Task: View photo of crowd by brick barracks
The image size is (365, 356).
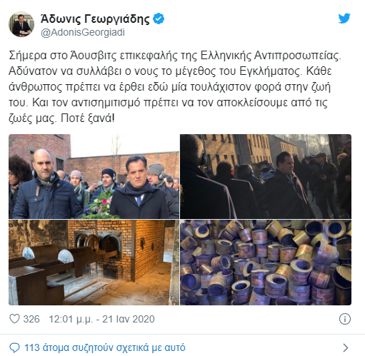Action: coord(266,176)
